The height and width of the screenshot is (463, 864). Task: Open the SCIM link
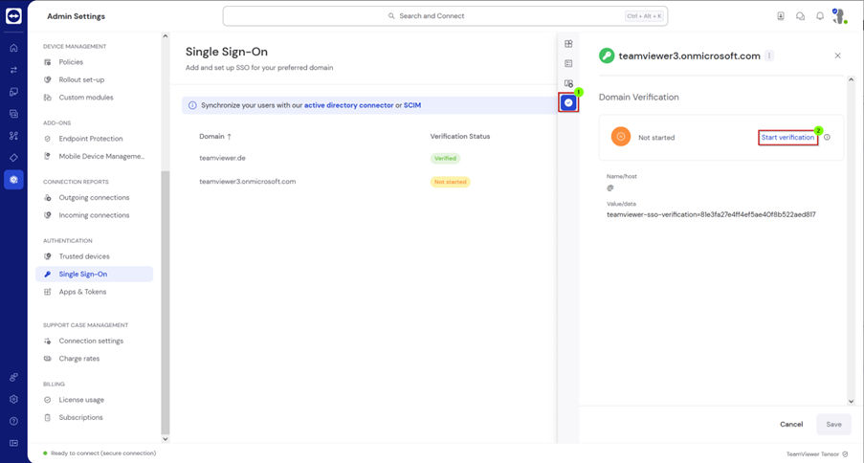(412, 105)
